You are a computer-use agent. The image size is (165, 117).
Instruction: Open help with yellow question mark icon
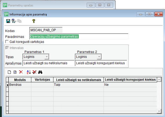34,21
